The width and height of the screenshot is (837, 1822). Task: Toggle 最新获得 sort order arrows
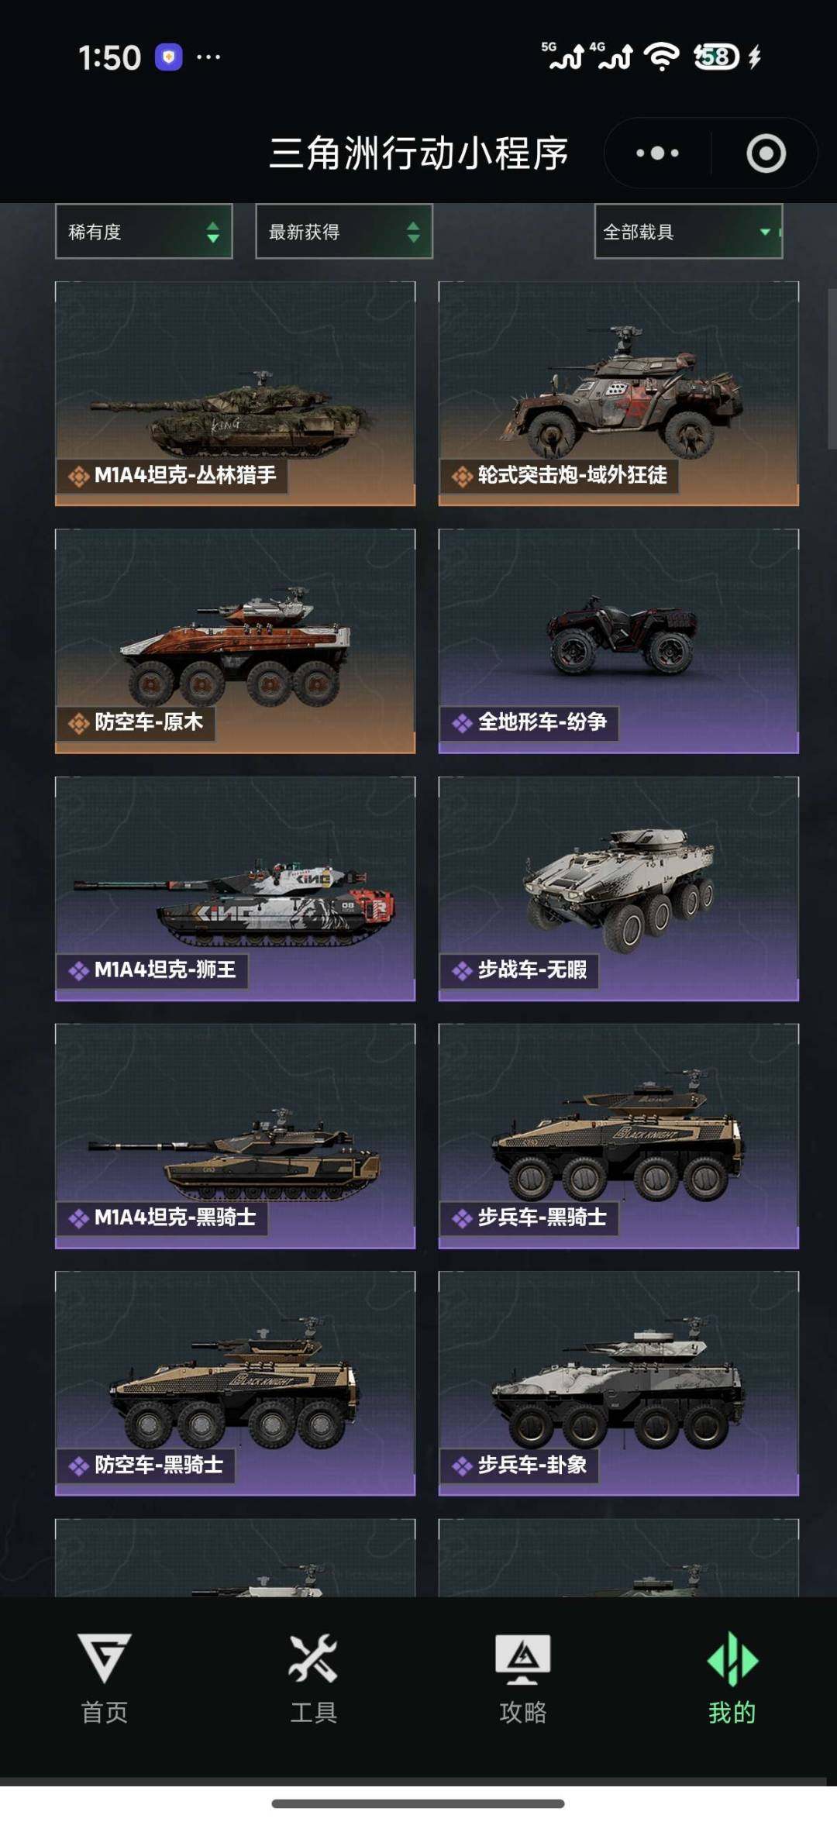(413, 232)
